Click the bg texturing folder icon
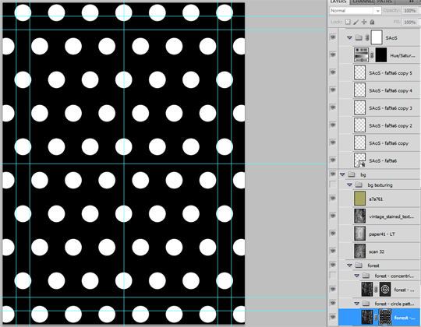The width and height of the screenshot is (421, 327). tap(359, 185)
